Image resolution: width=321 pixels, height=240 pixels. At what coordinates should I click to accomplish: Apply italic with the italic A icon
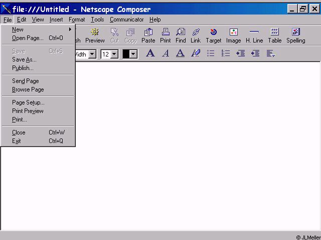click(x=166, y=53)
